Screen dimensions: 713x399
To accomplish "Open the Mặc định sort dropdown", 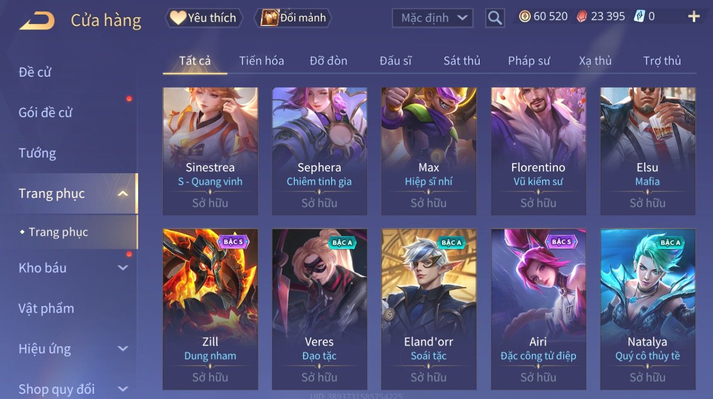I will click(432, 18).
